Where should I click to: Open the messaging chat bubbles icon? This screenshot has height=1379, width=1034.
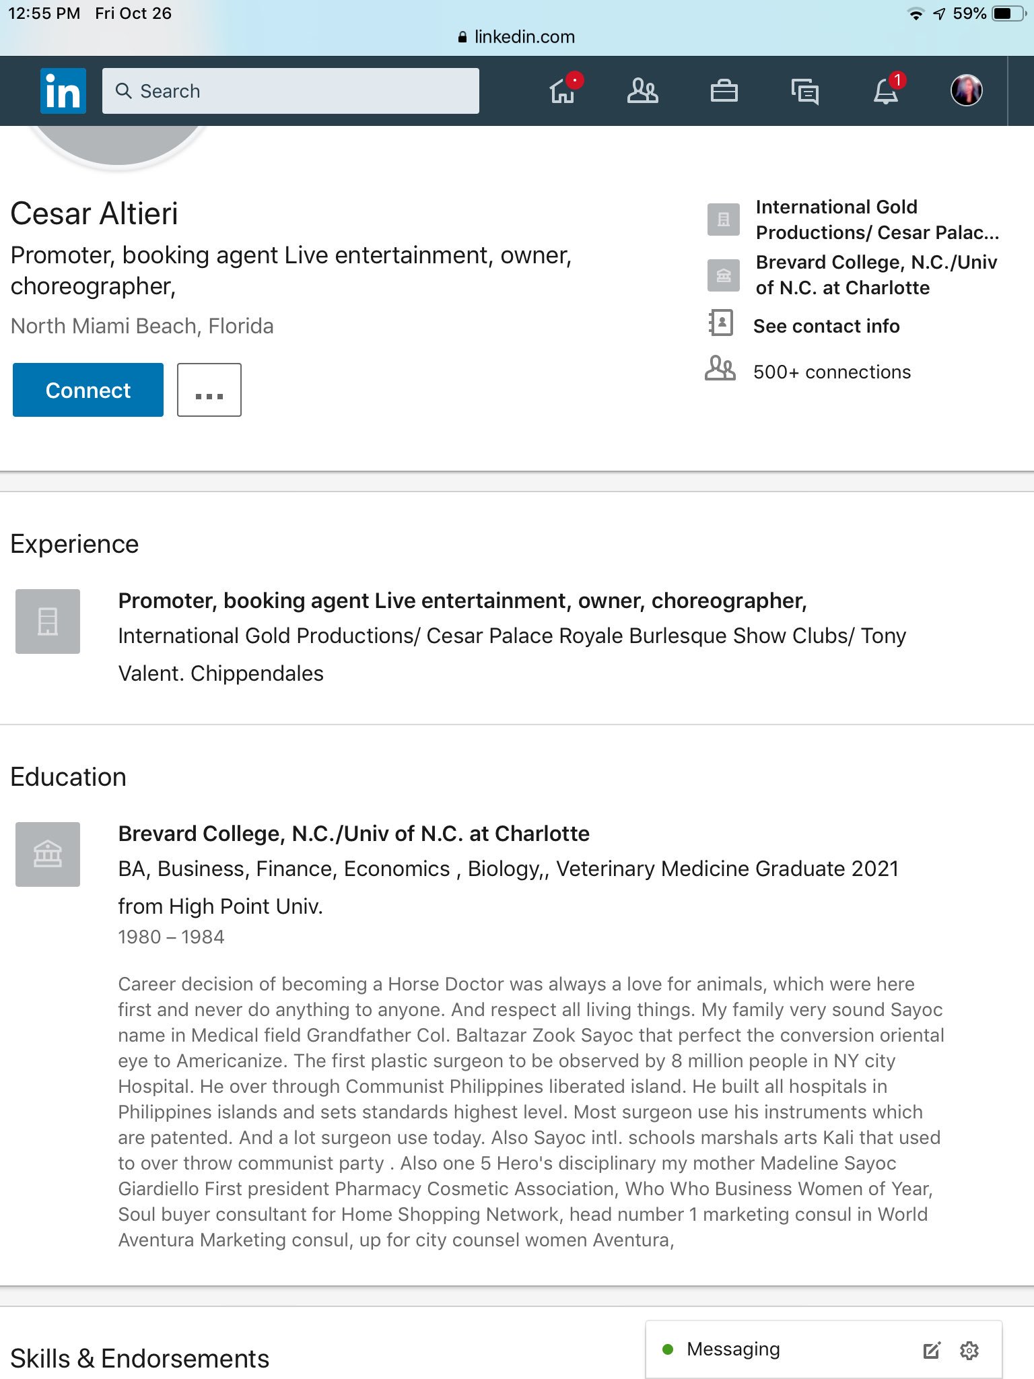point(804,92)
